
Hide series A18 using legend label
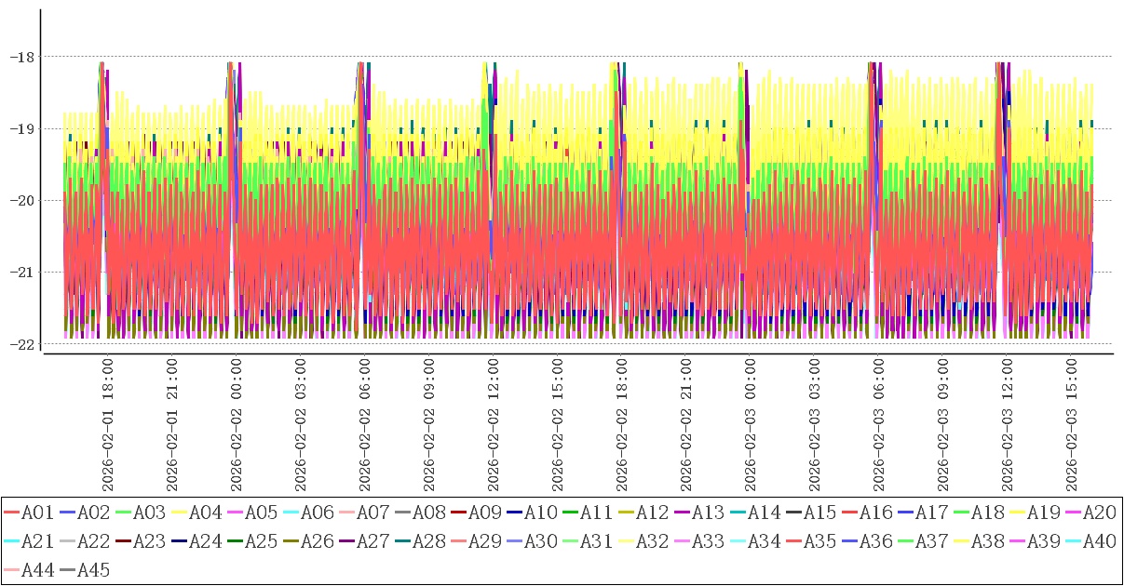click(x=987, y=513)
